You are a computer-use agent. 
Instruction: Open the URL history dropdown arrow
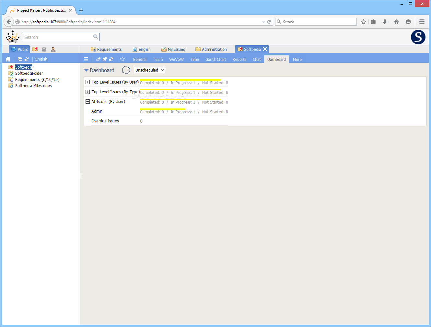click(263, 22)
